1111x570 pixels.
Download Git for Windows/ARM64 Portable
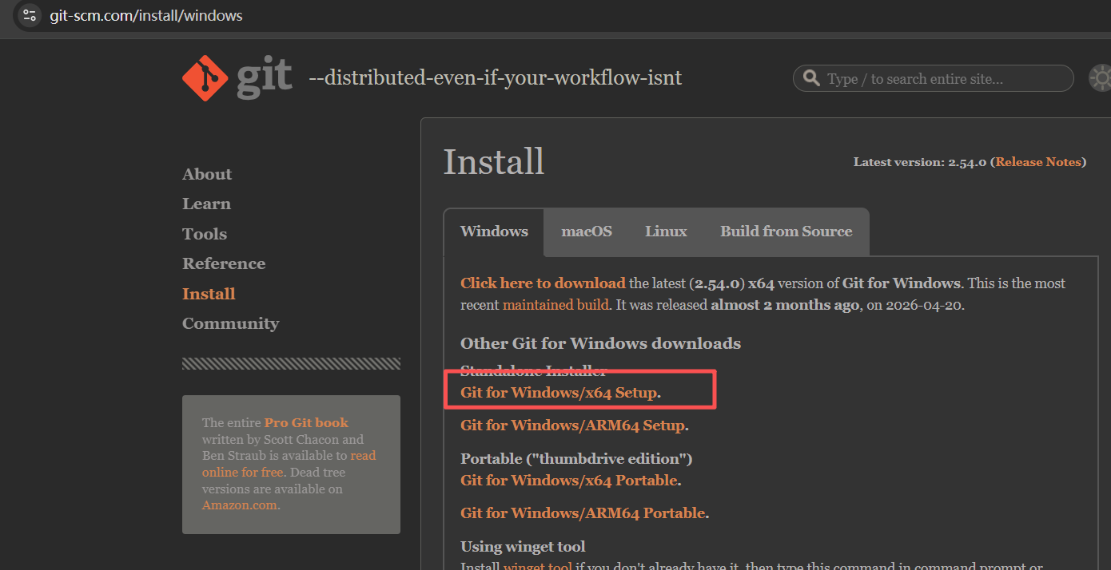(583, 513)
